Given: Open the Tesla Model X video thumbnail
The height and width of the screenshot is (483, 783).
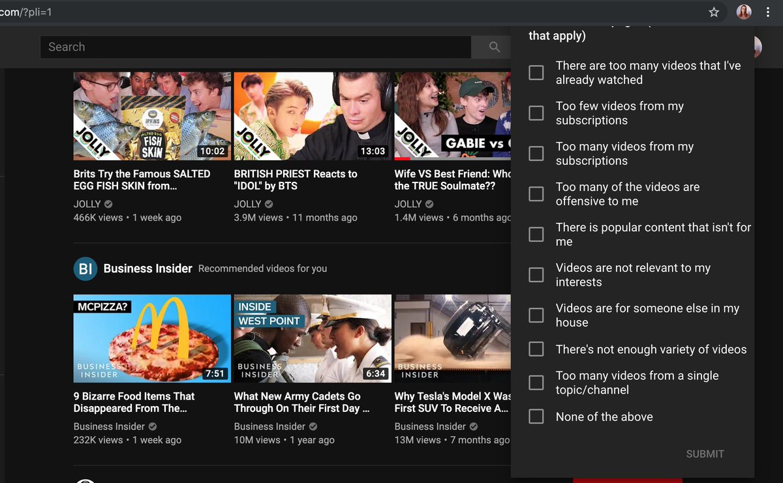Looking at the screenshot, I should 453,338.
